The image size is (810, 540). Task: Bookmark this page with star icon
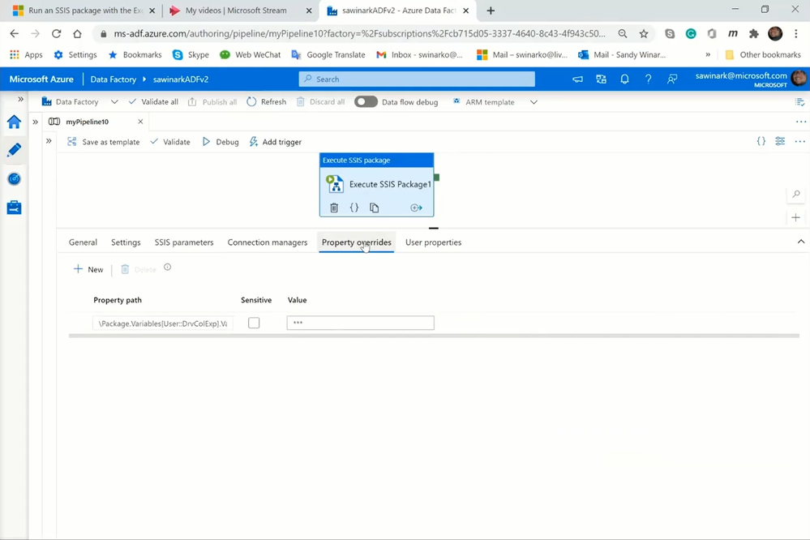[x=643, y=33]
